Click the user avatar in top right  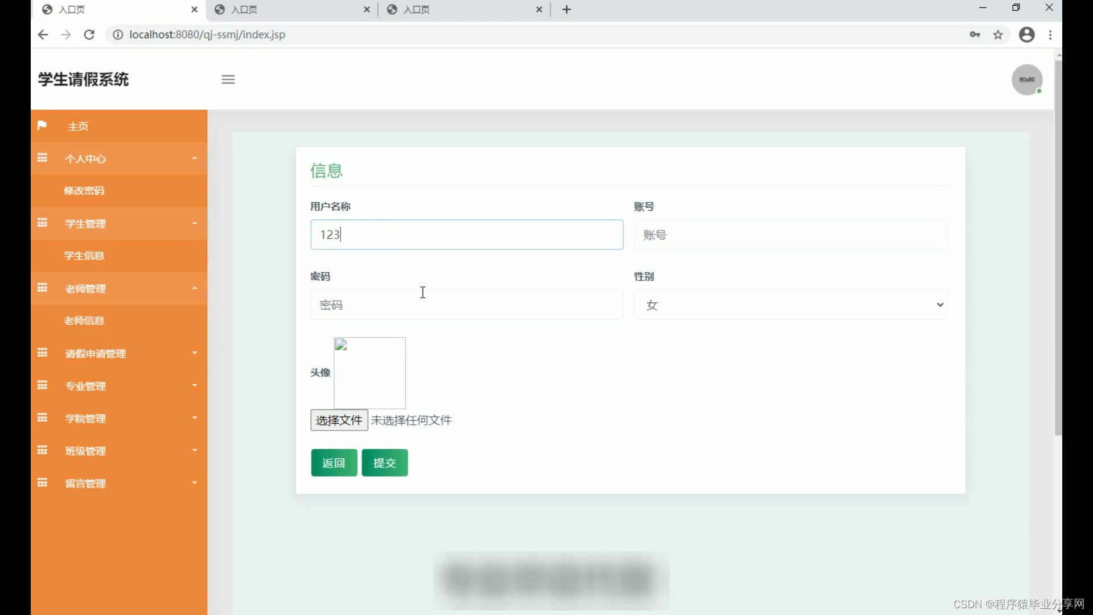(x=1026, y=80)
